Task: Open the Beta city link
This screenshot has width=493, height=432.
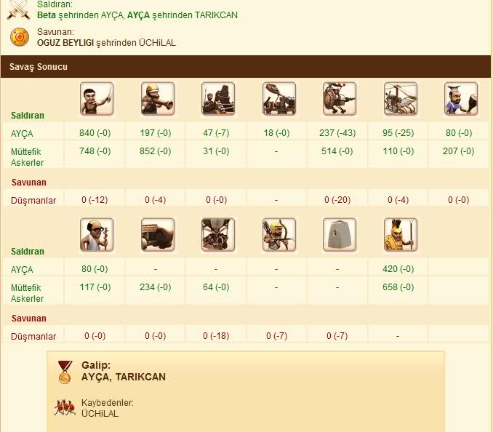Action: click(x=47, y=15)
